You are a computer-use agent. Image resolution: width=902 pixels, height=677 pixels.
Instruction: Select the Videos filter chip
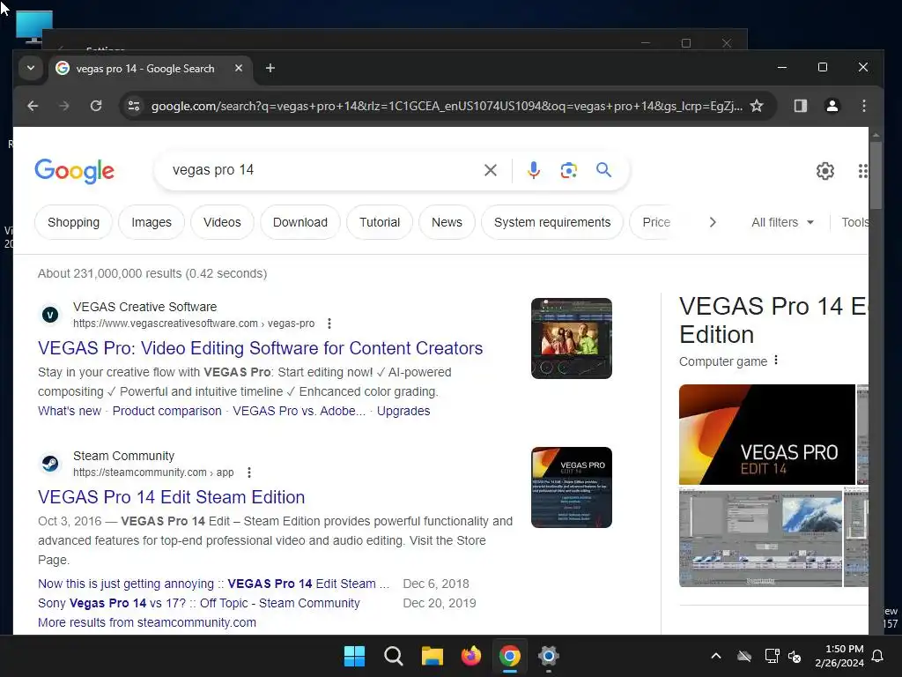coord(222,222)
